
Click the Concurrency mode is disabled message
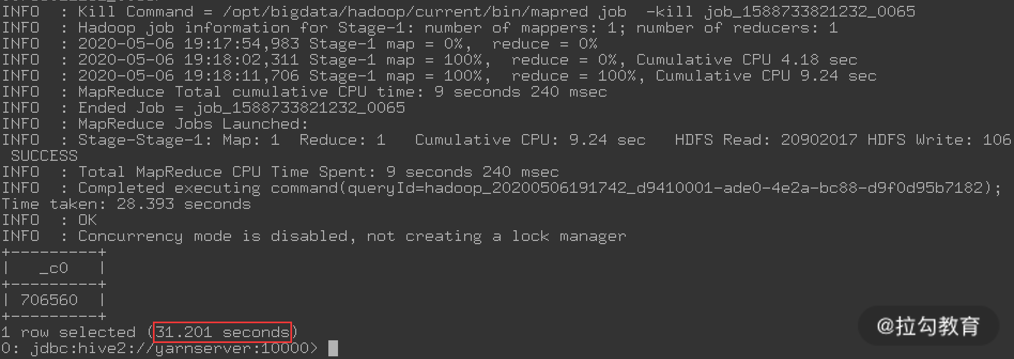coord(352,236)
